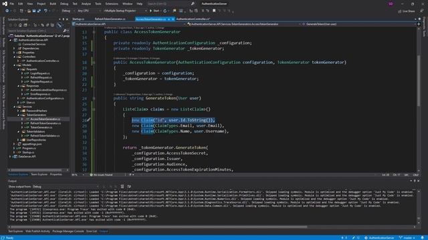Open the File menu
This screenshot has width=428, height=240.
click(12, 4)
